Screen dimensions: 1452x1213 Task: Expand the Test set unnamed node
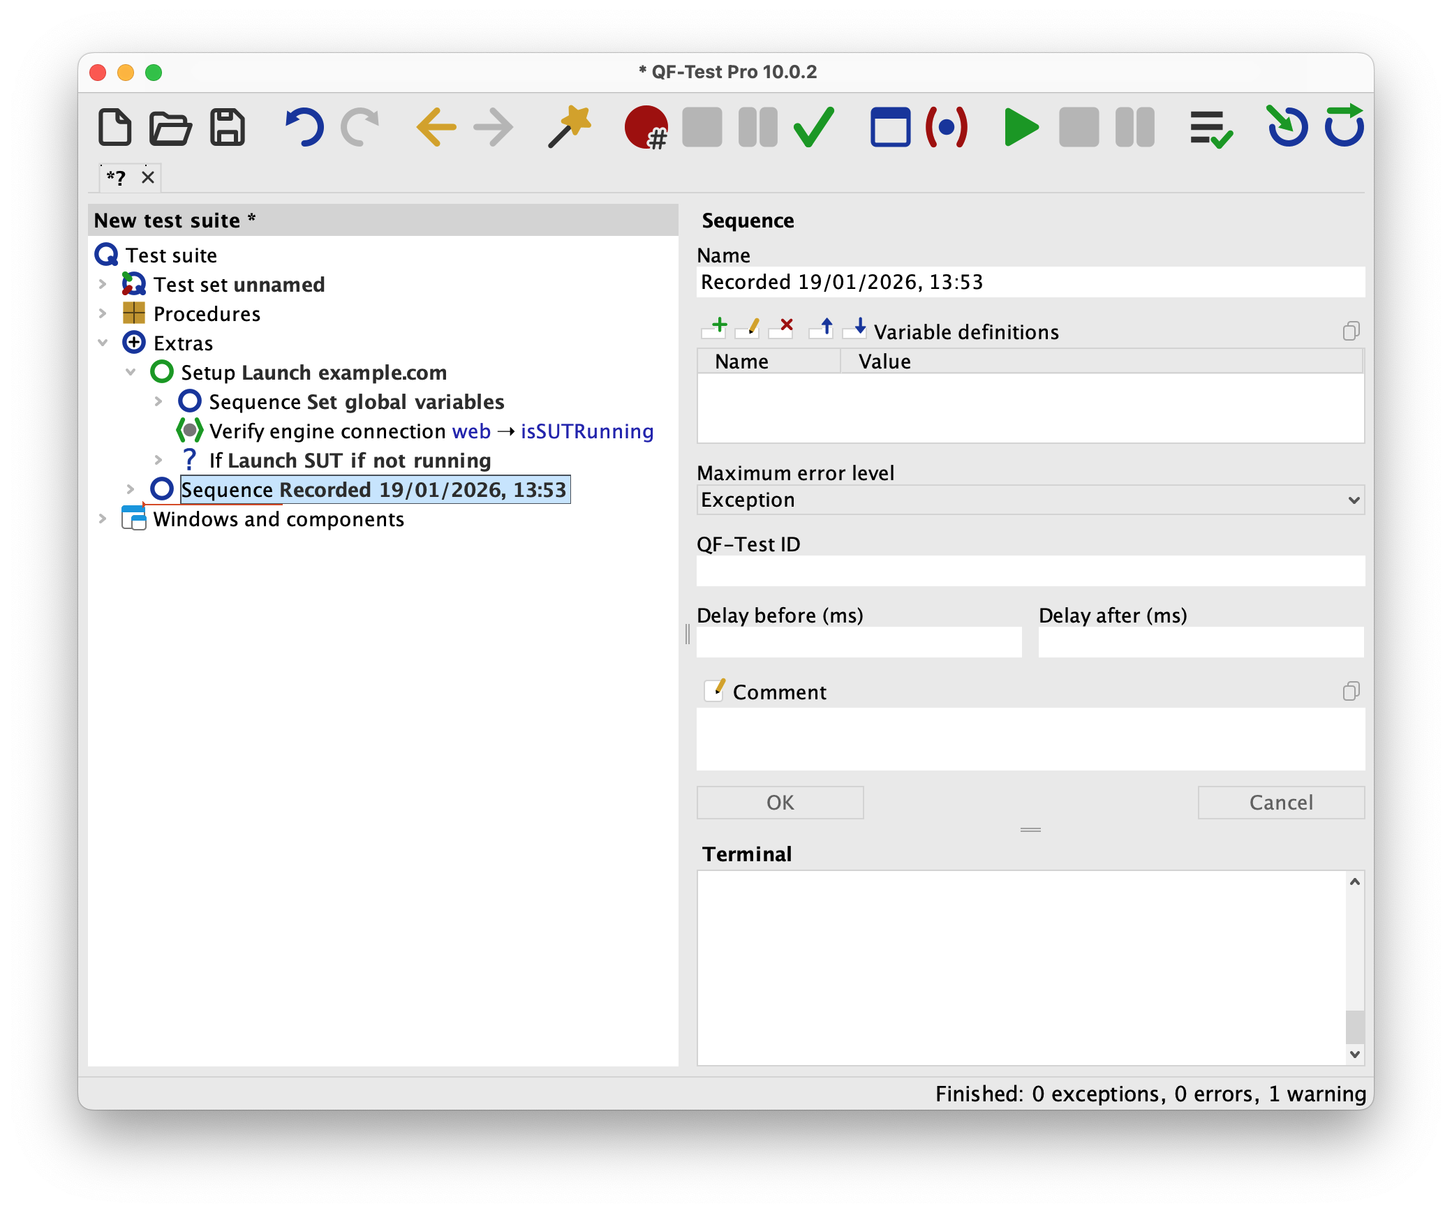[x=103, y=284]
